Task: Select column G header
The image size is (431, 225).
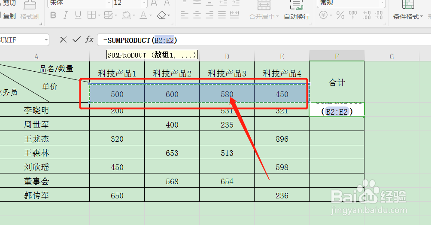Action: pos(392,56)
